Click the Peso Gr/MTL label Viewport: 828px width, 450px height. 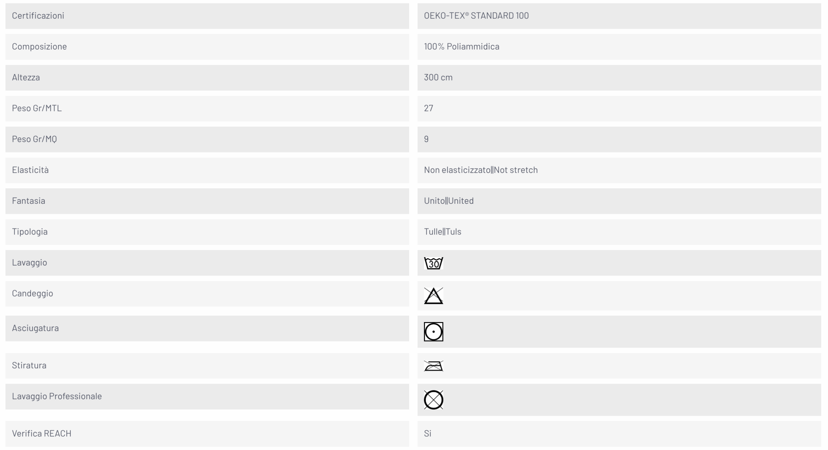click(x=37, y=108)
